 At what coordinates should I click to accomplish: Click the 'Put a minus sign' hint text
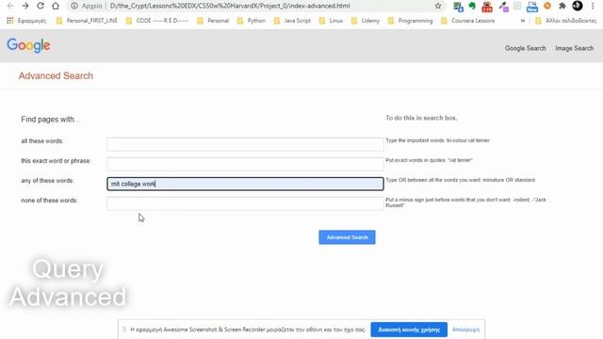(465, 202)
